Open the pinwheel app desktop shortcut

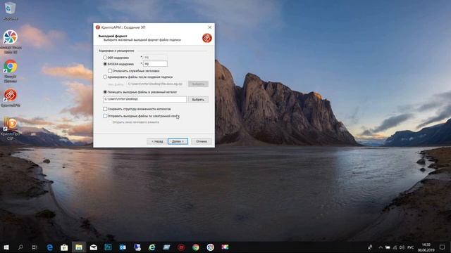coord(11,41)
